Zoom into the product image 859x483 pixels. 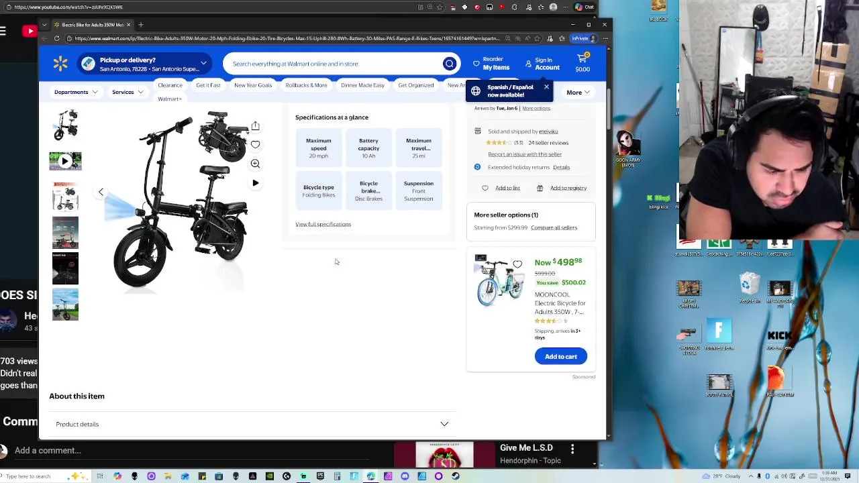255,164
